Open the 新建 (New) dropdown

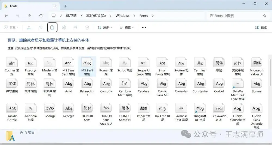(x=11, y=27)
